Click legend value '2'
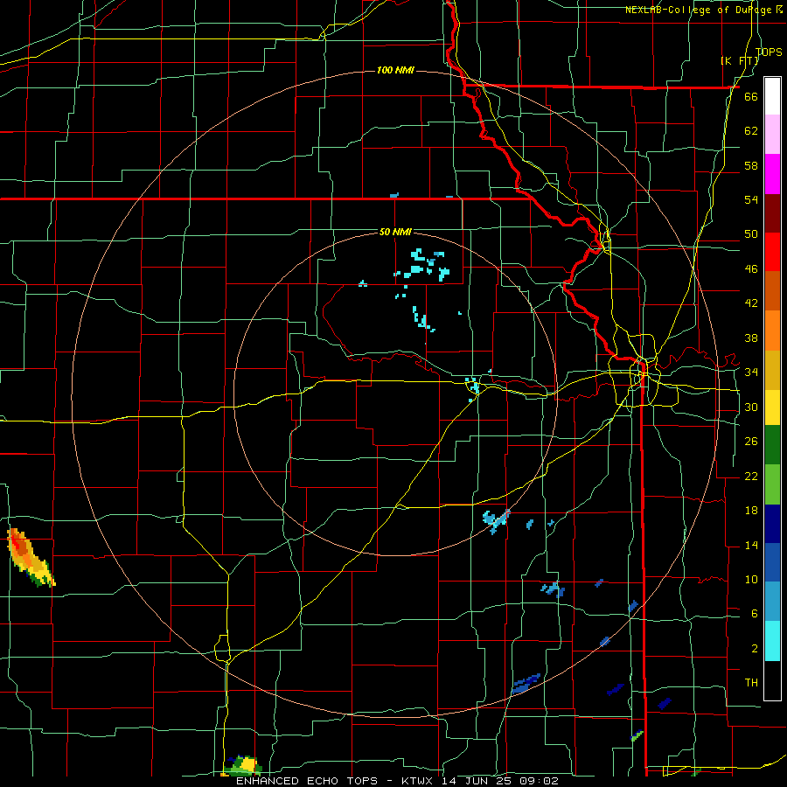 pyautogui.click(x=754, y=649)
